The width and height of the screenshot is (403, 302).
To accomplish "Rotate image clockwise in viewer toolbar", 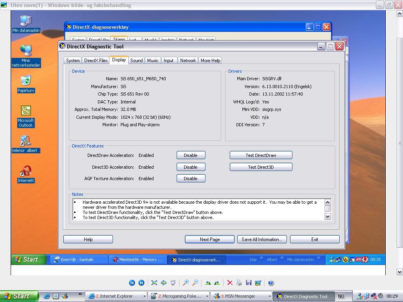I will pyautogui.click(x=208, y=283).
